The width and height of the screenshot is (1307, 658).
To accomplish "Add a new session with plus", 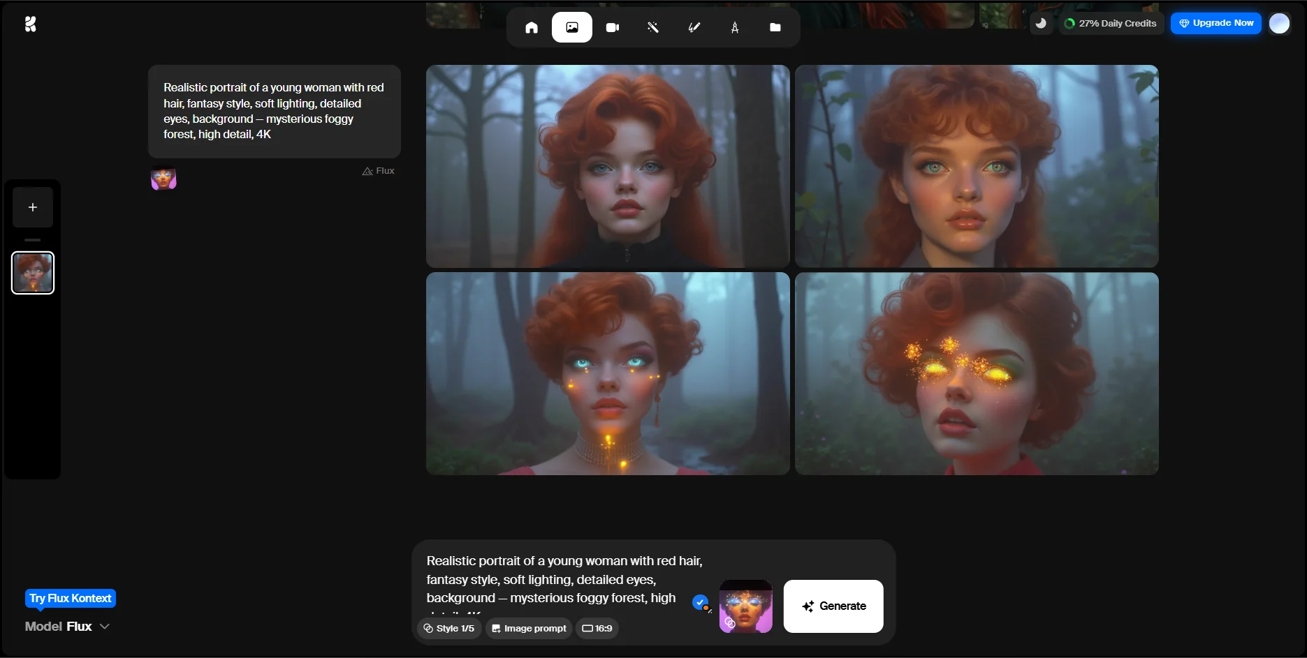I will pyautogui.click(x=33, y=207).
